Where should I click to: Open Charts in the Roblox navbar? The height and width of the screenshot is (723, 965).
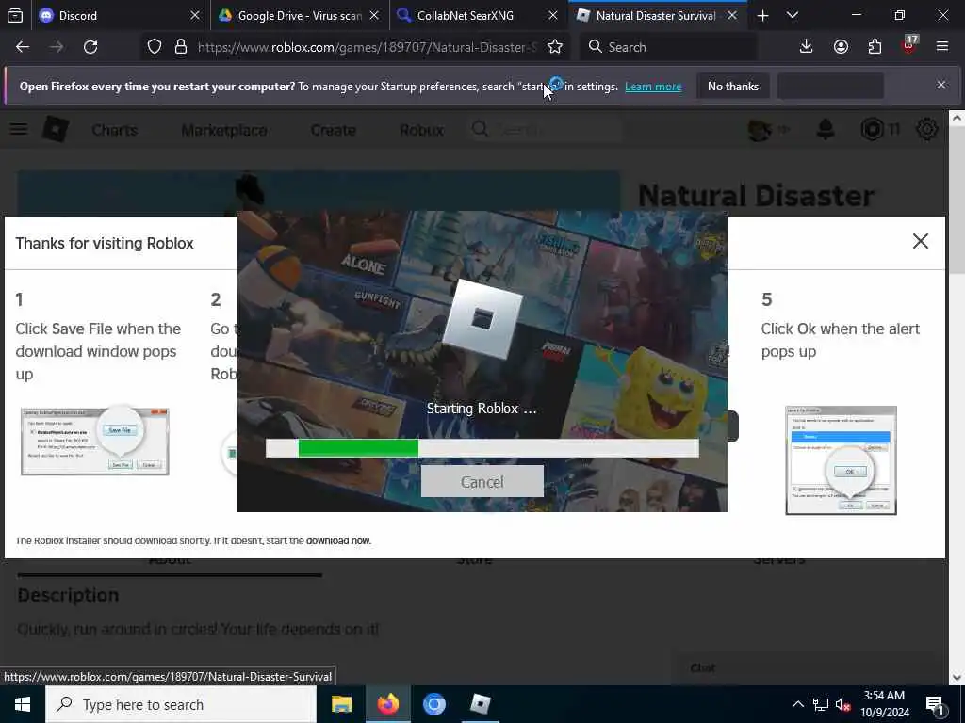[x=114, y=130]
